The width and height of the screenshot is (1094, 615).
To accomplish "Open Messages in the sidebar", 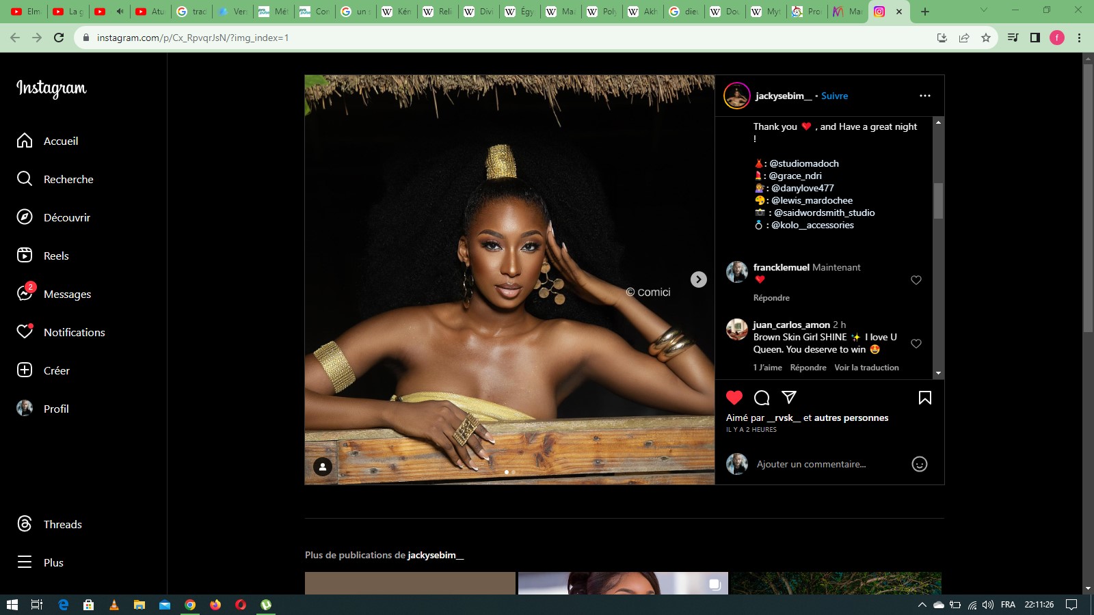I will [67, 294].
